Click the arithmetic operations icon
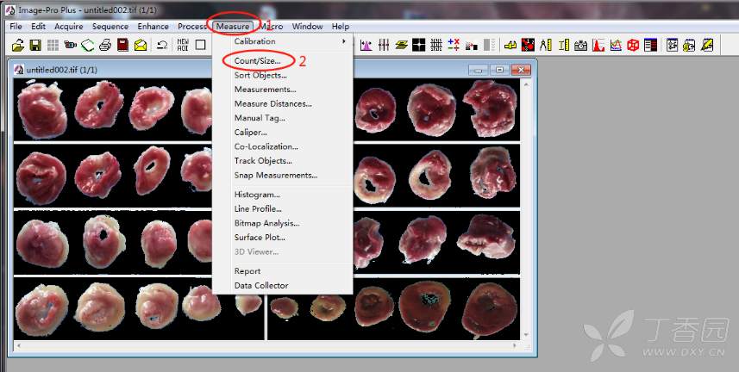 [454, 45]
